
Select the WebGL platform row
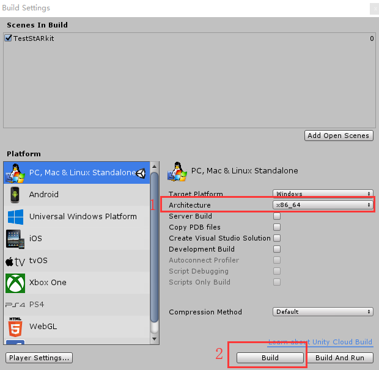click(77, 327)
